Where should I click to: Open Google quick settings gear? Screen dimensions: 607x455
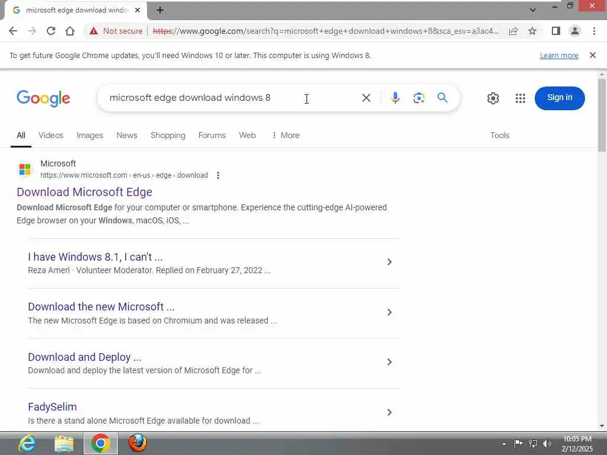pyautogui.click(x=493, y=98)
